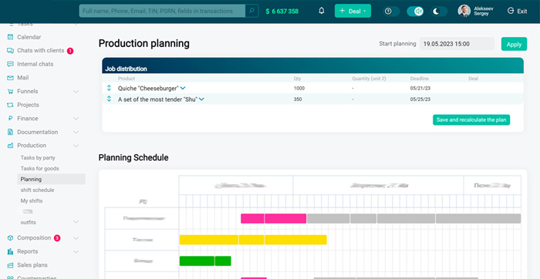Screen dimensions: 540x279
Task: Click the reorder arrows for Quiche "Cheeseburger"
Action: [110, 88]
